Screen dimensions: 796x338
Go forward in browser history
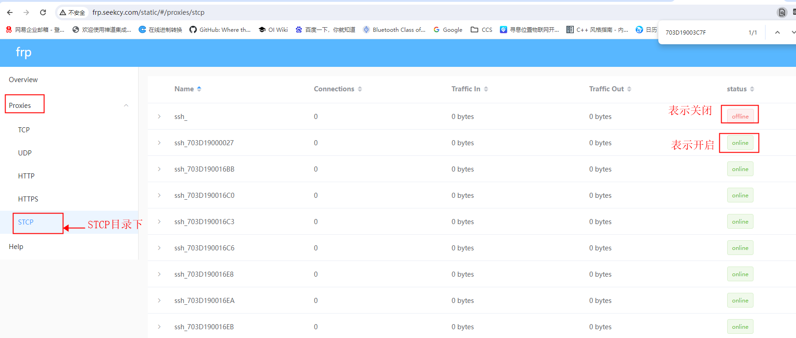26,12
